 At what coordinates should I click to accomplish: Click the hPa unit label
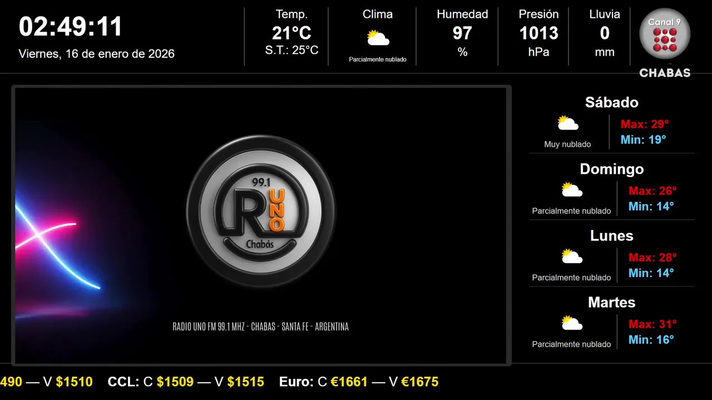(538, 52)
